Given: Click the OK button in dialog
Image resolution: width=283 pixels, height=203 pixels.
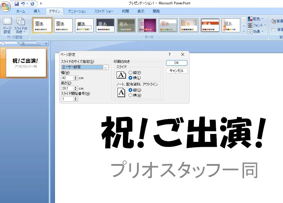Looking at the screenshot, I should 177,63.
